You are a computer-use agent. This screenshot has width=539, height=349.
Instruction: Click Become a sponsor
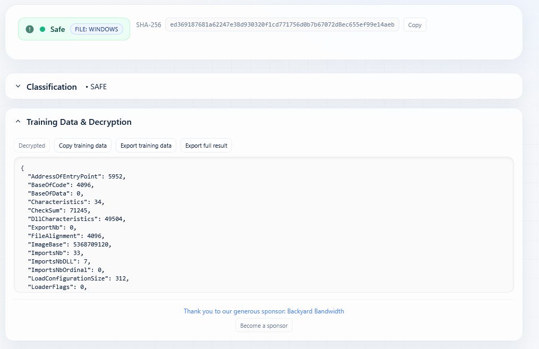(263, 325)
